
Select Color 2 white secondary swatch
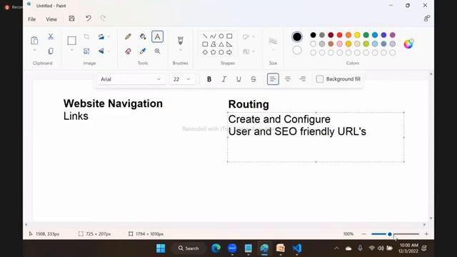coord(297,50)
